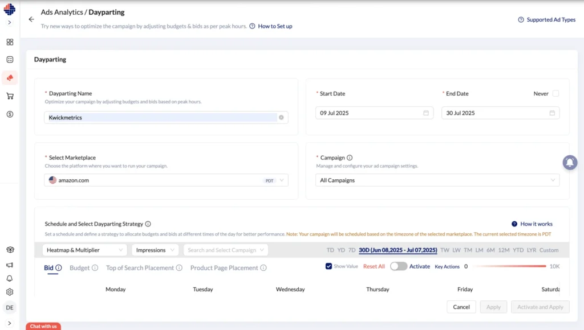Image resolution: width=584 pixels, height=330 pixels.
Task: Select the YTD date range
Action: (518, 250)
